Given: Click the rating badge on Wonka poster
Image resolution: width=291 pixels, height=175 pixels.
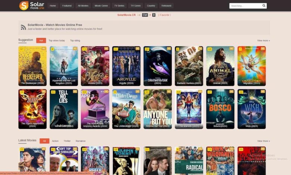Looking at the screenshot, I should (x=84, y=49).
